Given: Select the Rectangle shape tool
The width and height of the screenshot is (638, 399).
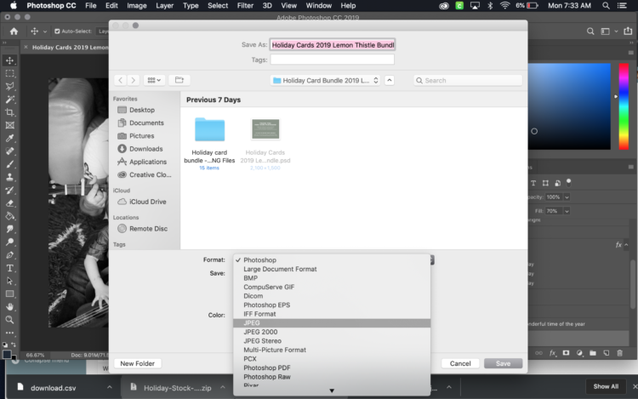Looking at the screenshot, I should coord(9,294).
